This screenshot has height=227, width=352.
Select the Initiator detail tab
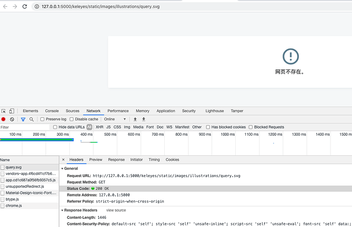point(137,160)
